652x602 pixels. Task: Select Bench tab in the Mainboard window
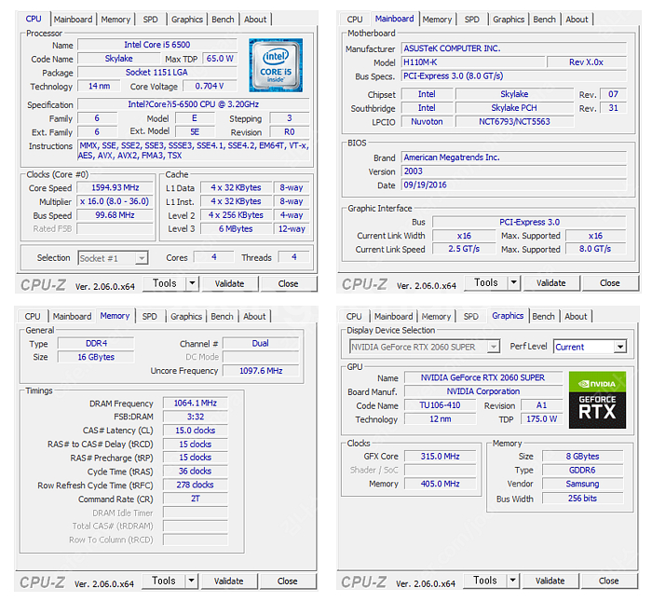[x=544, y=20]
